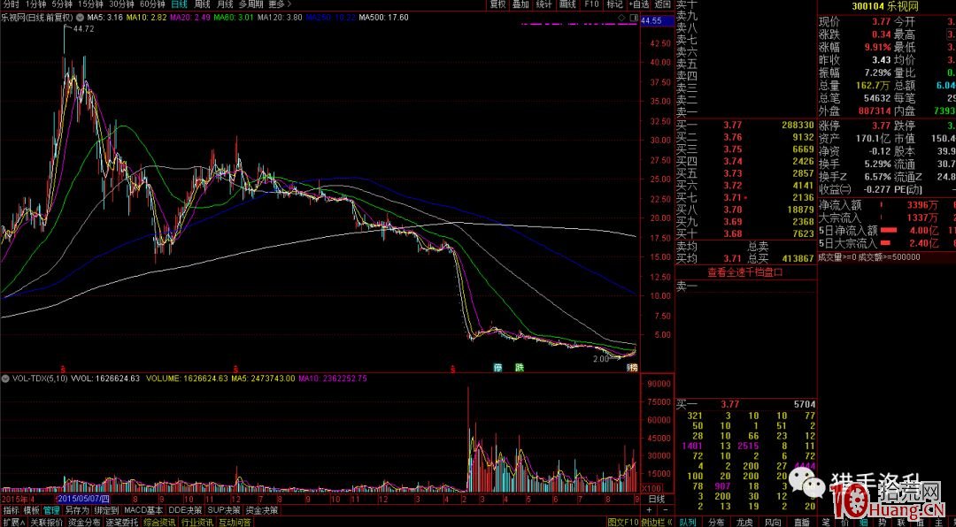This screenshot has height=527, width=956.
Task: Click the 叠加 overlay button
Action: [x=520, y=4]
